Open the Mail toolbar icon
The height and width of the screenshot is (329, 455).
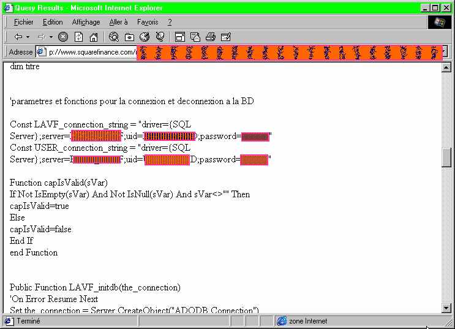click(195, 37)
